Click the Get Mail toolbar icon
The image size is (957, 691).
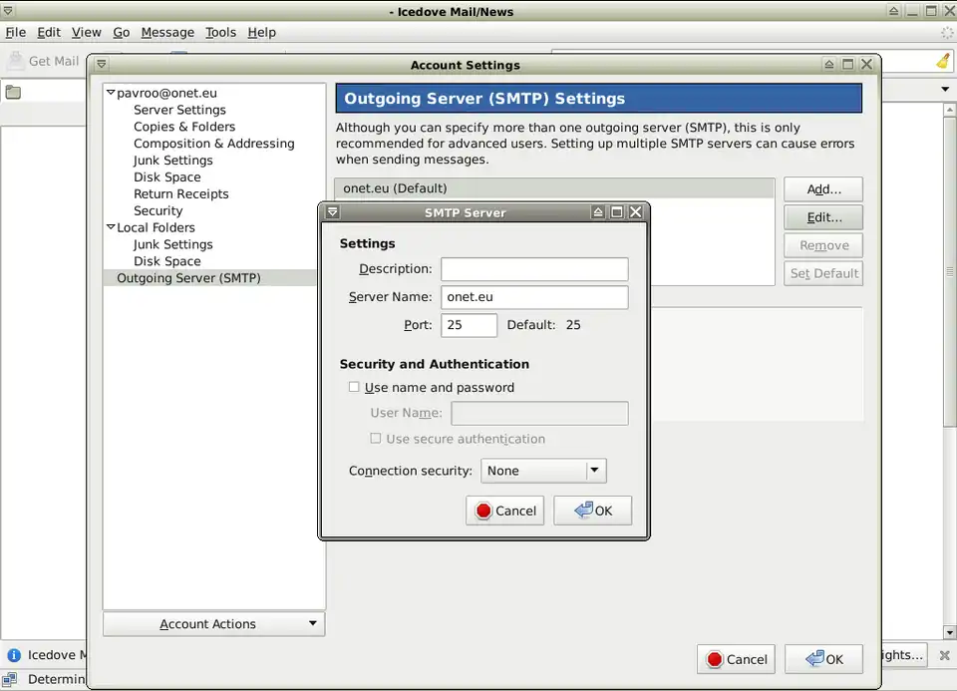(16, 61)
